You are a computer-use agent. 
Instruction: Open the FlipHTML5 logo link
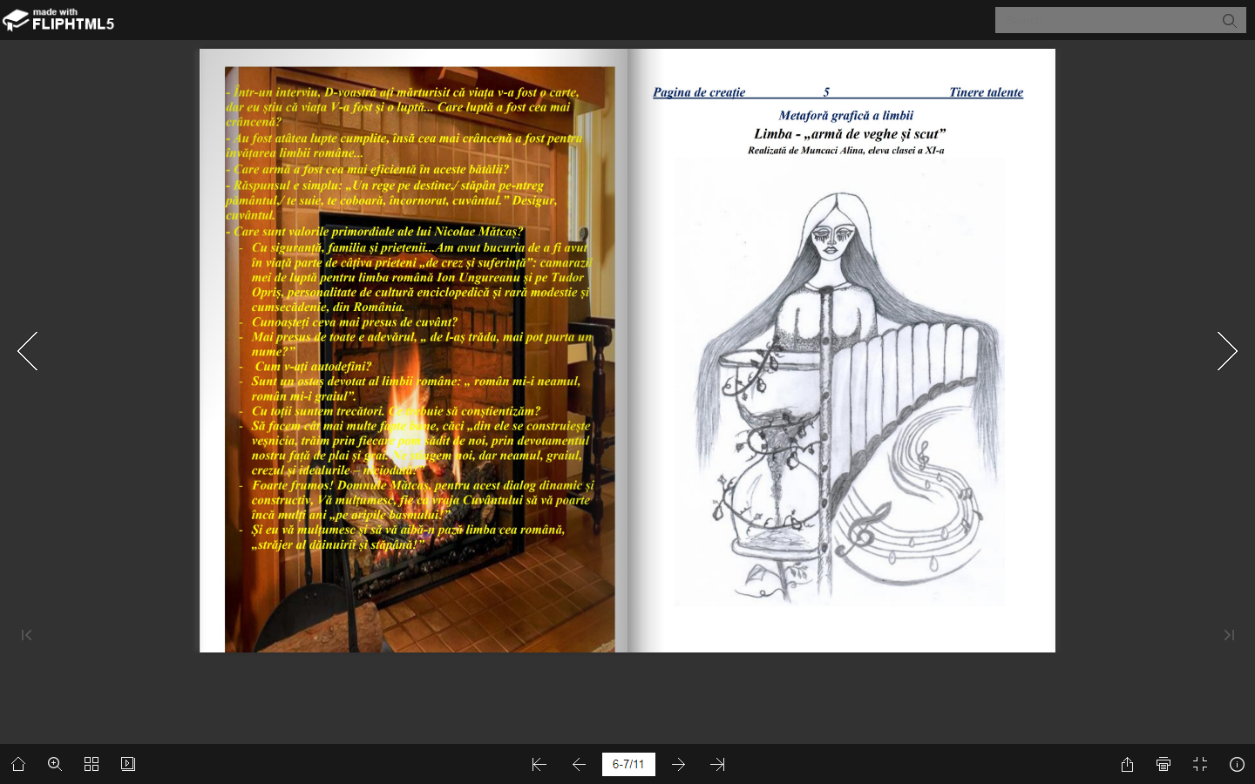click(x=59, y=19)
